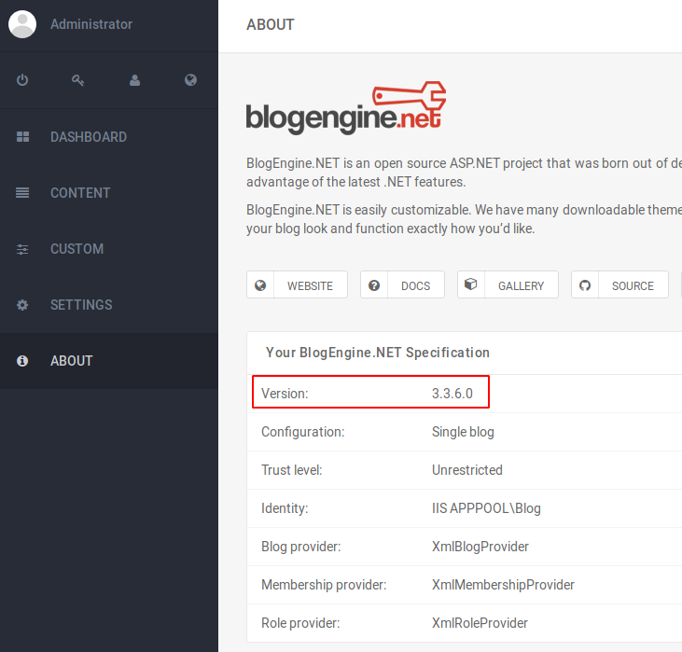Click the 'Unrestricted' value
Image resolution: width=682 pixels, height=652 pixels.
point(467,470)
